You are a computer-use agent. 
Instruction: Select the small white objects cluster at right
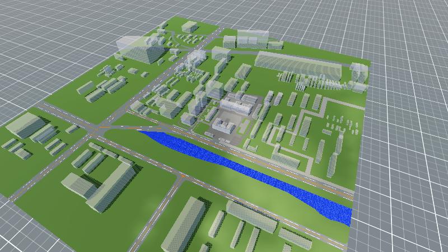pyautogui.click(x=340, y=124)
